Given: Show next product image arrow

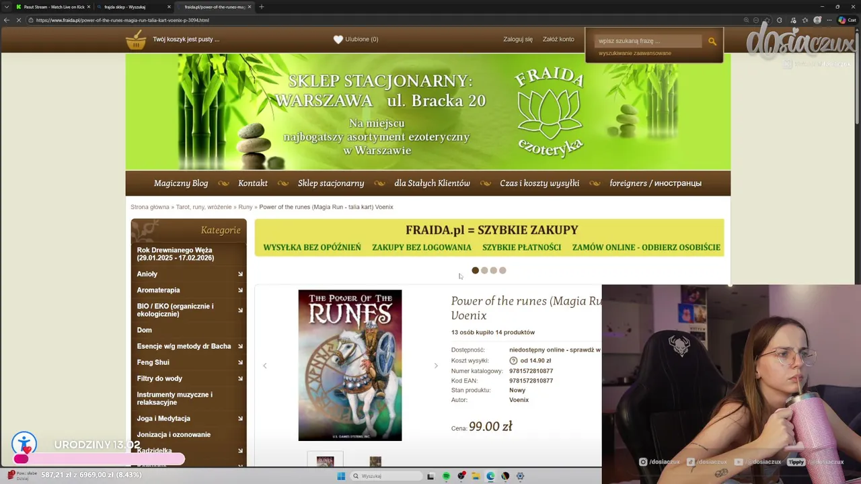Looking at the screenshot, I should pos(436,366).
